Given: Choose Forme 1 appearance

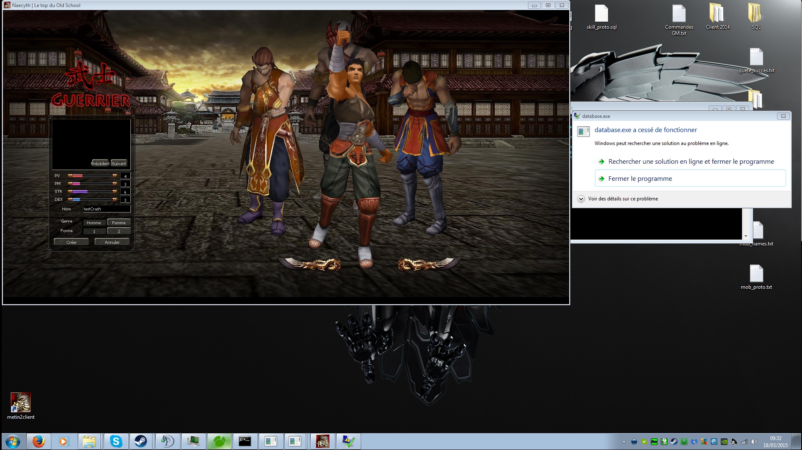Looking at the screenshot, I should click(x=94, y=231).
